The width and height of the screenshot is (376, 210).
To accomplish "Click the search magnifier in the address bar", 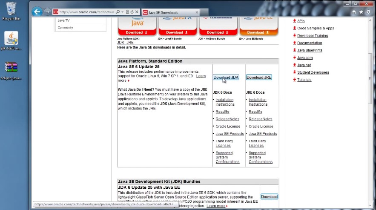I will point(118,12).
